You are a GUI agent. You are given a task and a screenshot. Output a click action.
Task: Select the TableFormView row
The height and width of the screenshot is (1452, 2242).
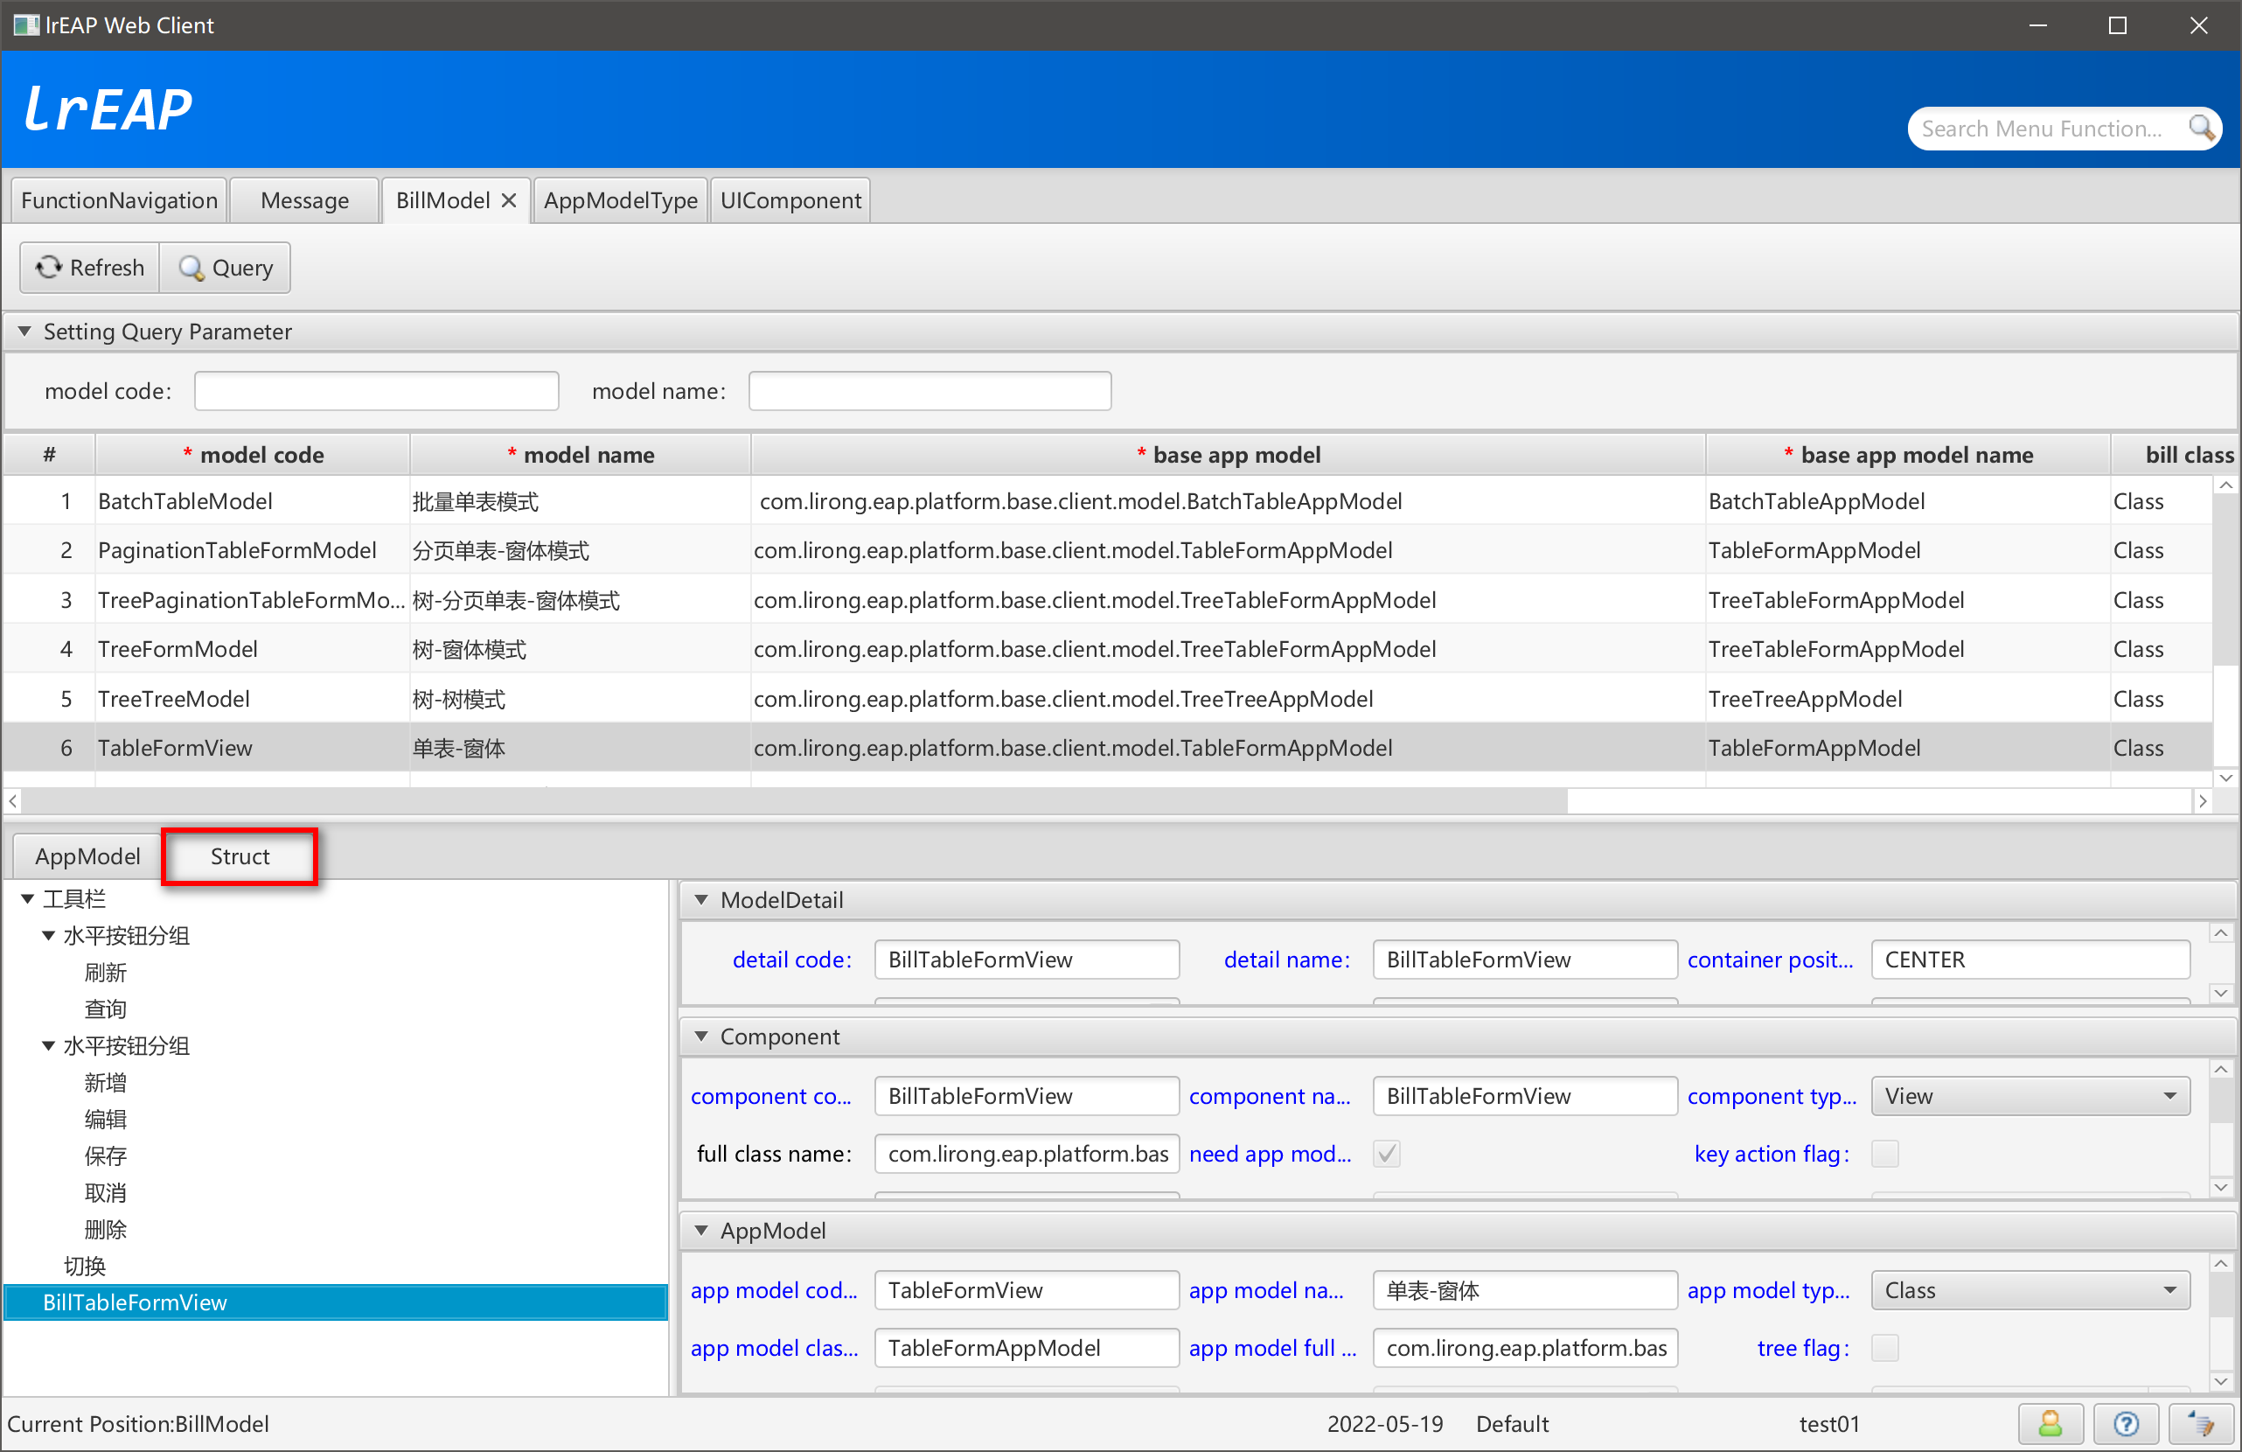tap(1108, 747)
